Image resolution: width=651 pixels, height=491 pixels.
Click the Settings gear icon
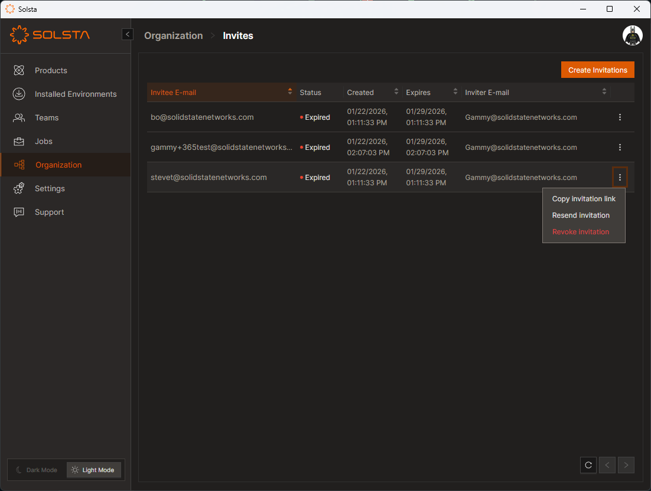coord(19,189)
